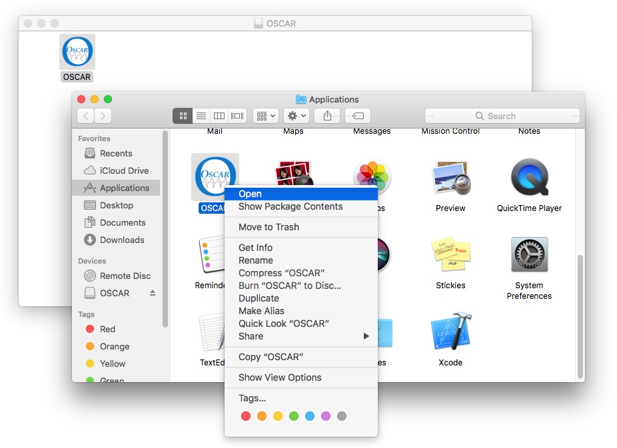Expand the Share submenu
Image resolution: width=617 pixels, height=448 pixels.
coord(301,336)
